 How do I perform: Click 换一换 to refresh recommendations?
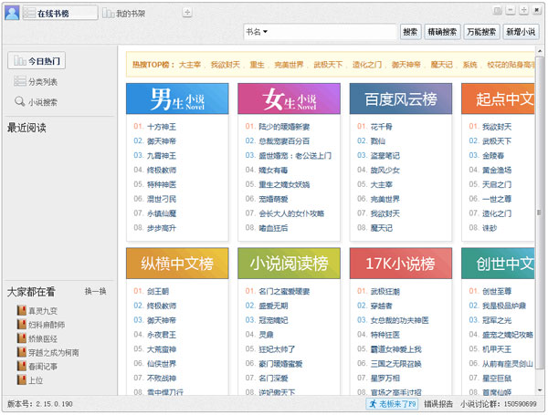(95, 292)
